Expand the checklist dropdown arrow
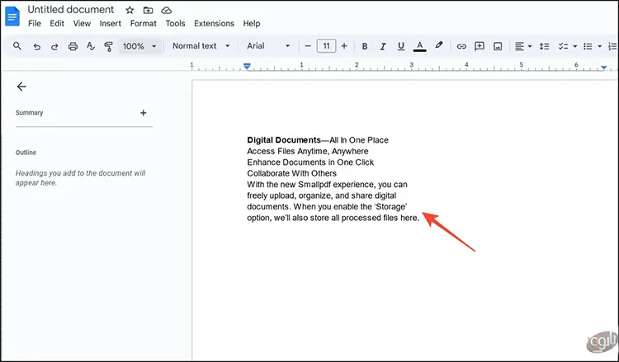Viewport: 619px width, 362px height. [x=575, y=46]
